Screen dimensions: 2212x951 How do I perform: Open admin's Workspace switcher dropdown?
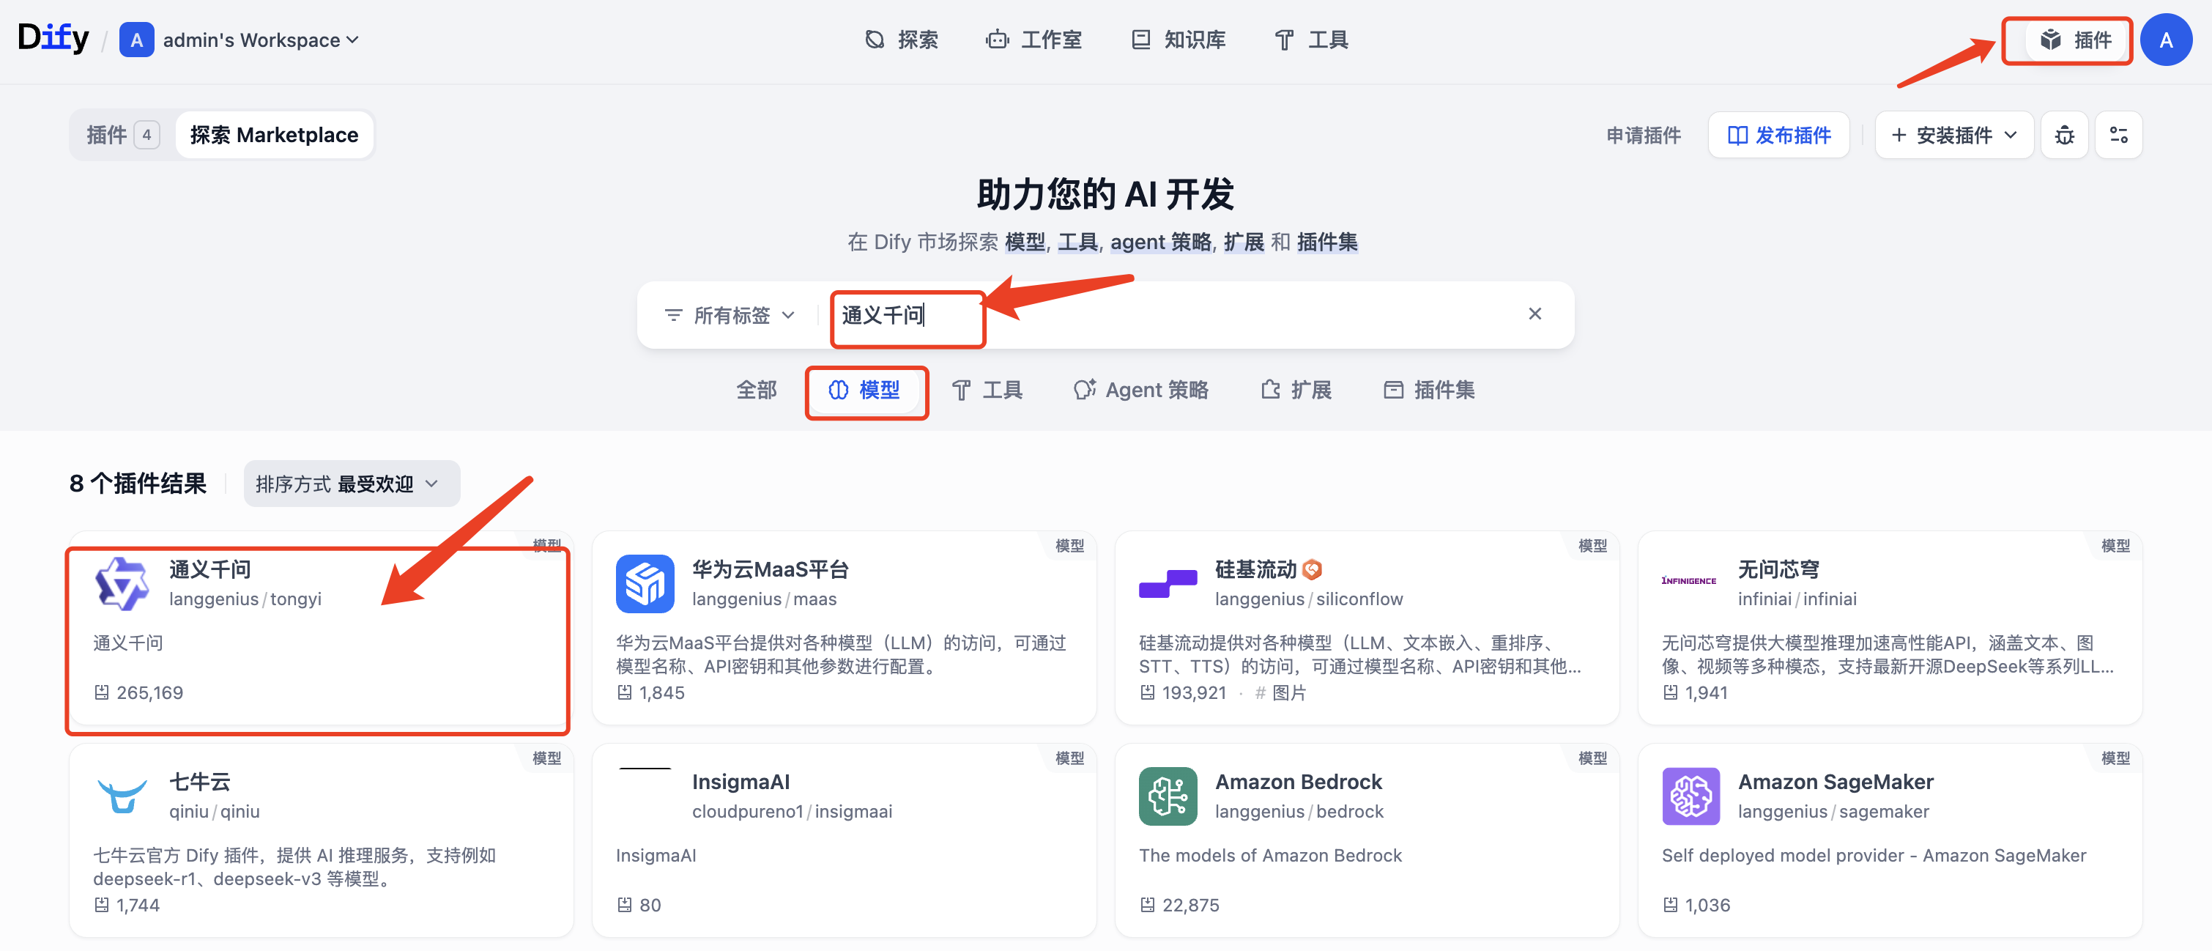pos(260,40)
